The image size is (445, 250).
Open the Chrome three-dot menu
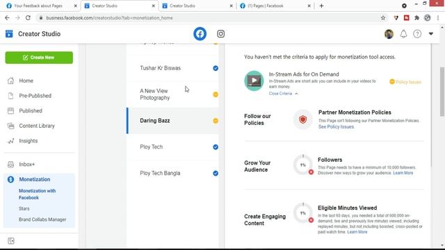438,18
